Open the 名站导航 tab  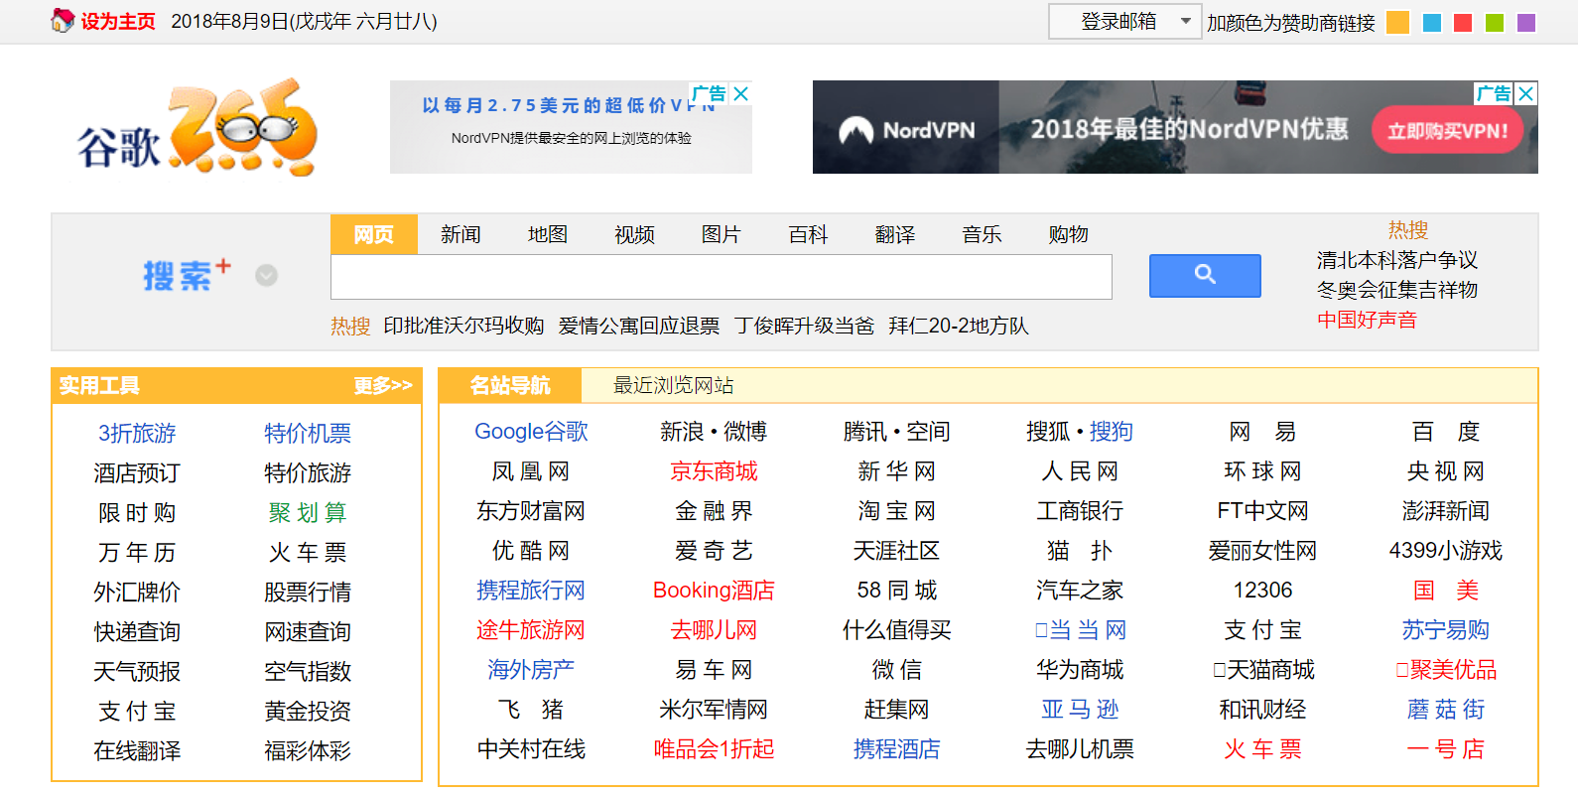510,385
